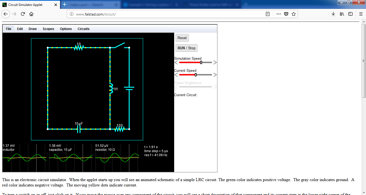Open the Draw menu
This screenshot has width=366, height=195.
[x=33, y=29]
